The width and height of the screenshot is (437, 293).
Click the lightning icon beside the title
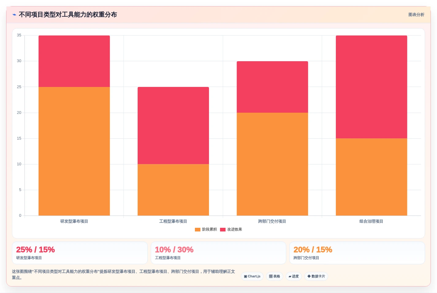(14, 15)
